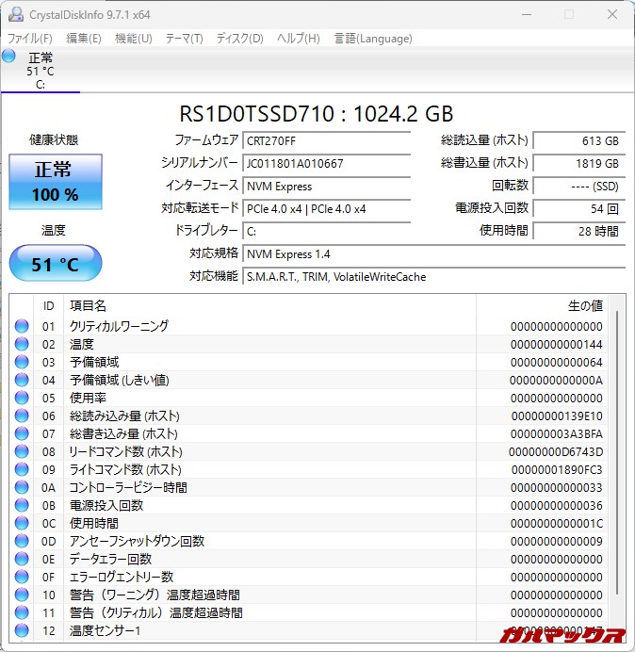Open the テーマ(T) menu
The height and width of the screenshot is (652, 635).
tap(184, 39)
